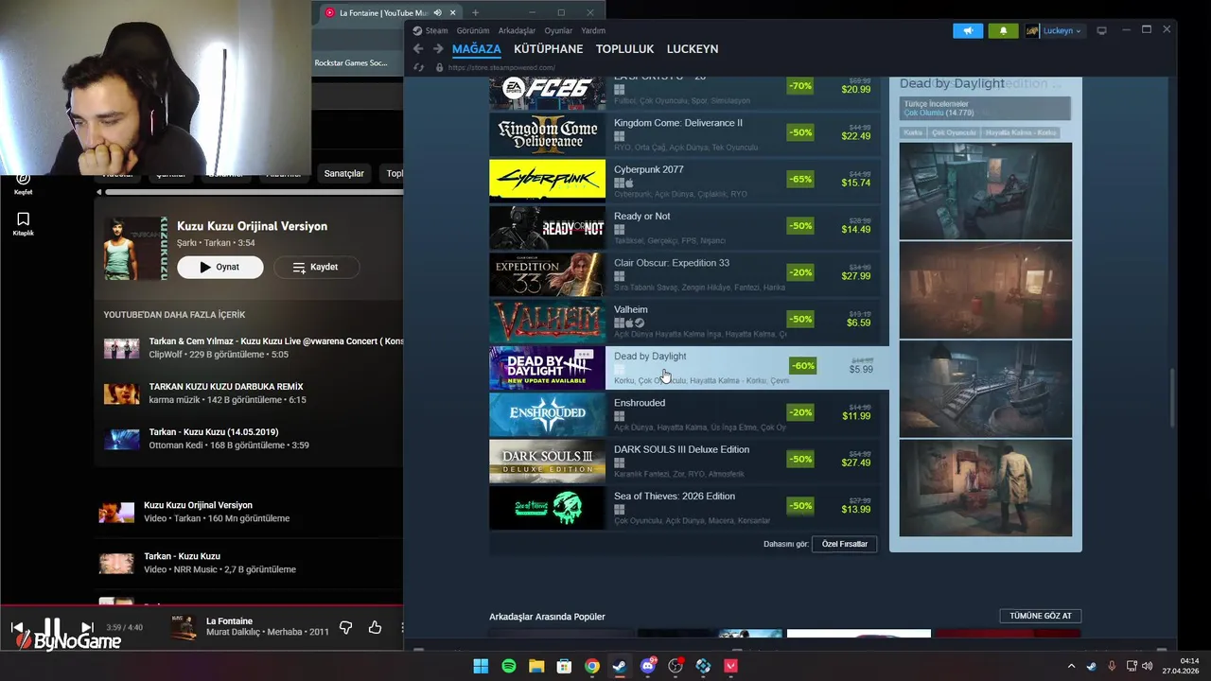Skip to next track in YouTube Music

87,627
